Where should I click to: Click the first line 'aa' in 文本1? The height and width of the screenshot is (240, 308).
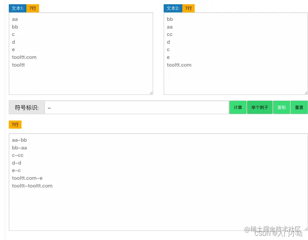15,19
